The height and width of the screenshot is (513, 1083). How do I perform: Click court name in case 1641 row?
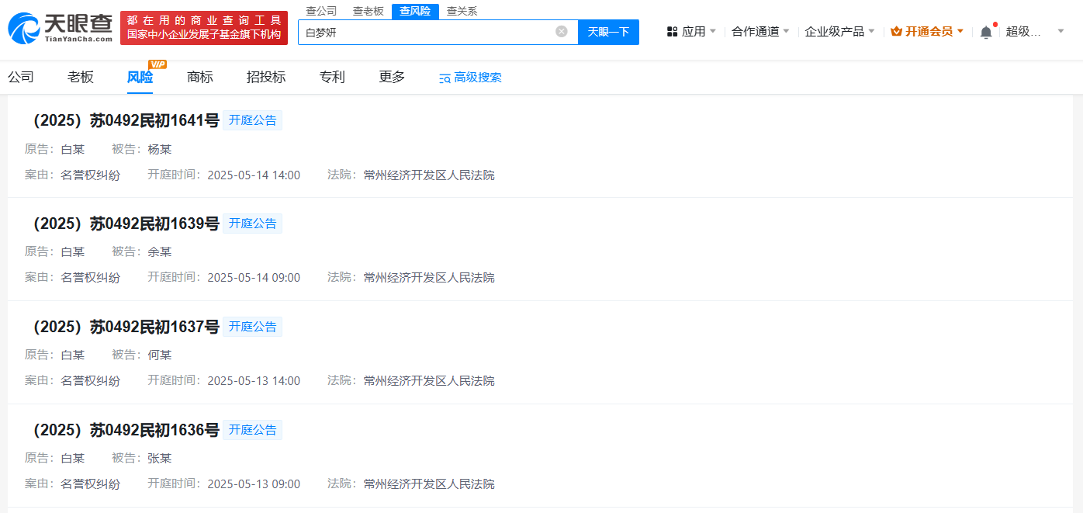[x=429, y=175]
